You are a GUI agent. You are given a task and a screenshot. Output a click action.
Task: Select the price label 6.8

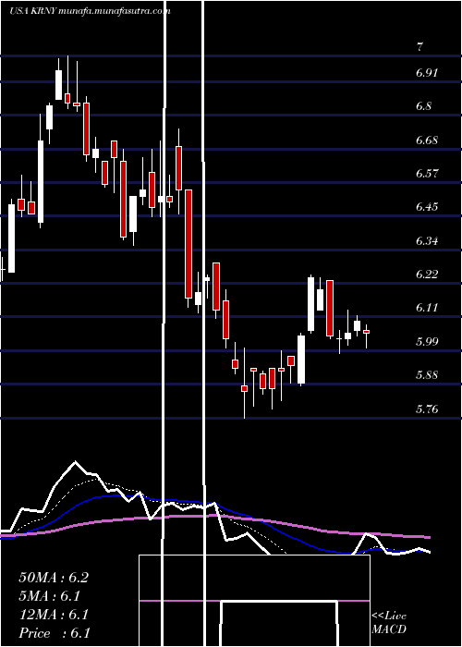pos(424,106)
